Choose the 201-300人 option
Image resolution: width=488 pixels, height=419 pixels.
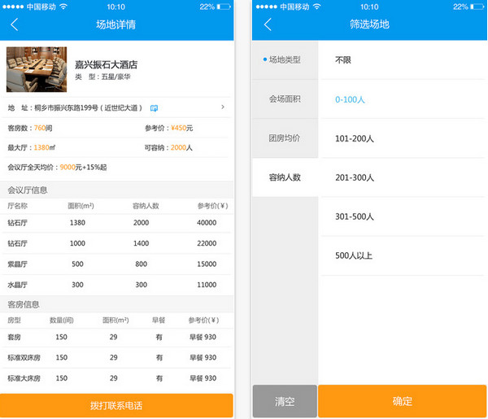pyautogui.click(x=403, y=177)
